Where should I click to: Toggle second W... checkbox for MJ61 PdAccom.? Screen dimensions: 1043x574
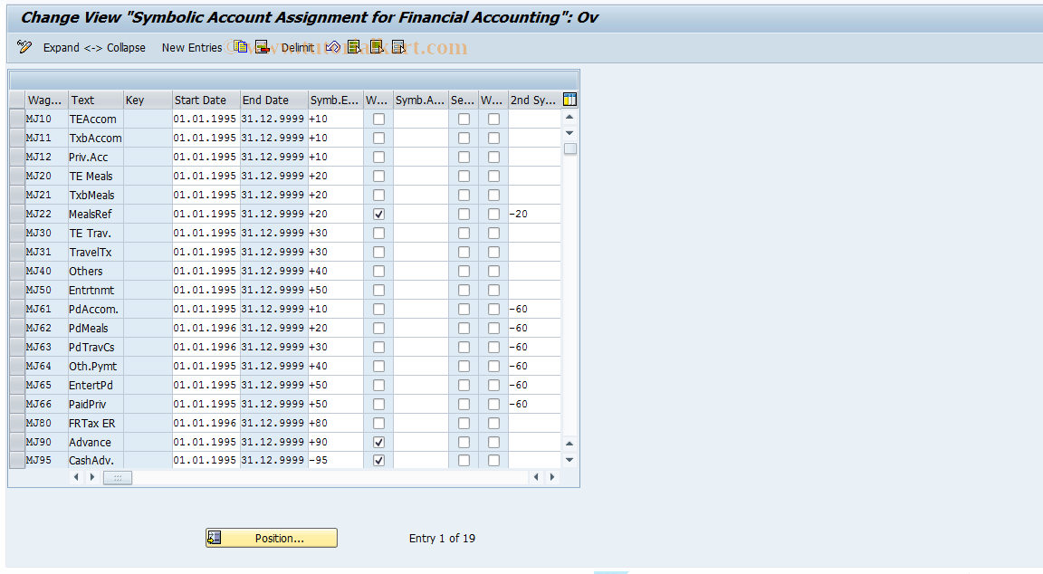(x=493, y=310)
